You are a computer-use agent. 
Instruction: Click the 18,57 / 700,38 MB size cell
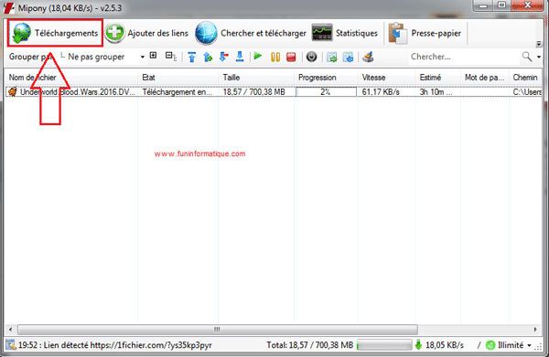254,92
